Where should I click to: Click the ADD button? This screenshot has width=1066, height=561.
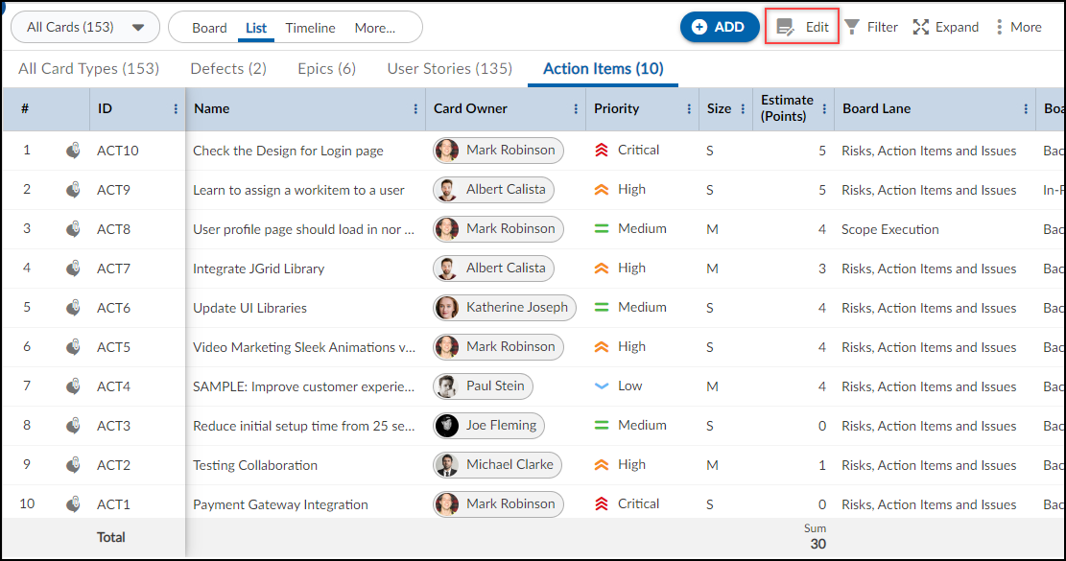tap(719, 26)
